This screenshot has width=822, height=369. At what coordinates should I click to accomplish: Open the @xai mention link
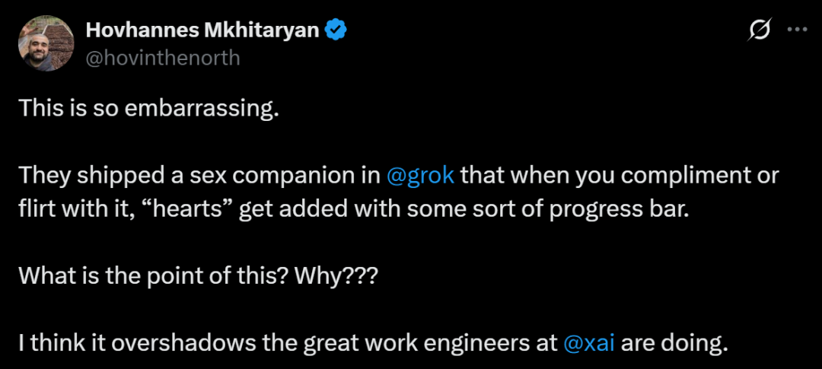(589, 343)
